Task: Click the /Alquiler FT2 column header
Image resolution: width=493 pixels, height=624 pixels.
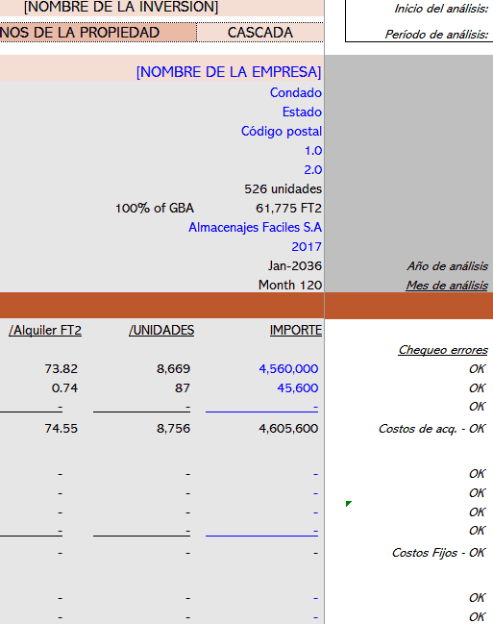Action: click(x=45, y=331)
